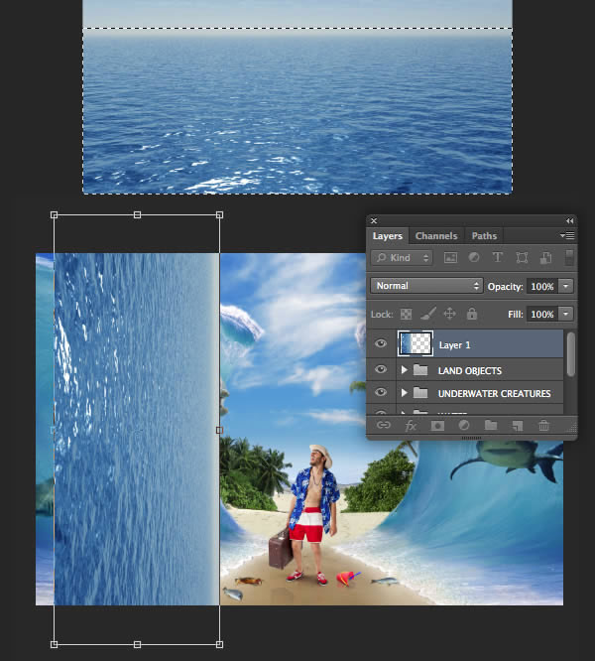
Task: Click the UNDERWATER CREATURES folder icon
Action: pyautogui.click(x=420, y=393)
